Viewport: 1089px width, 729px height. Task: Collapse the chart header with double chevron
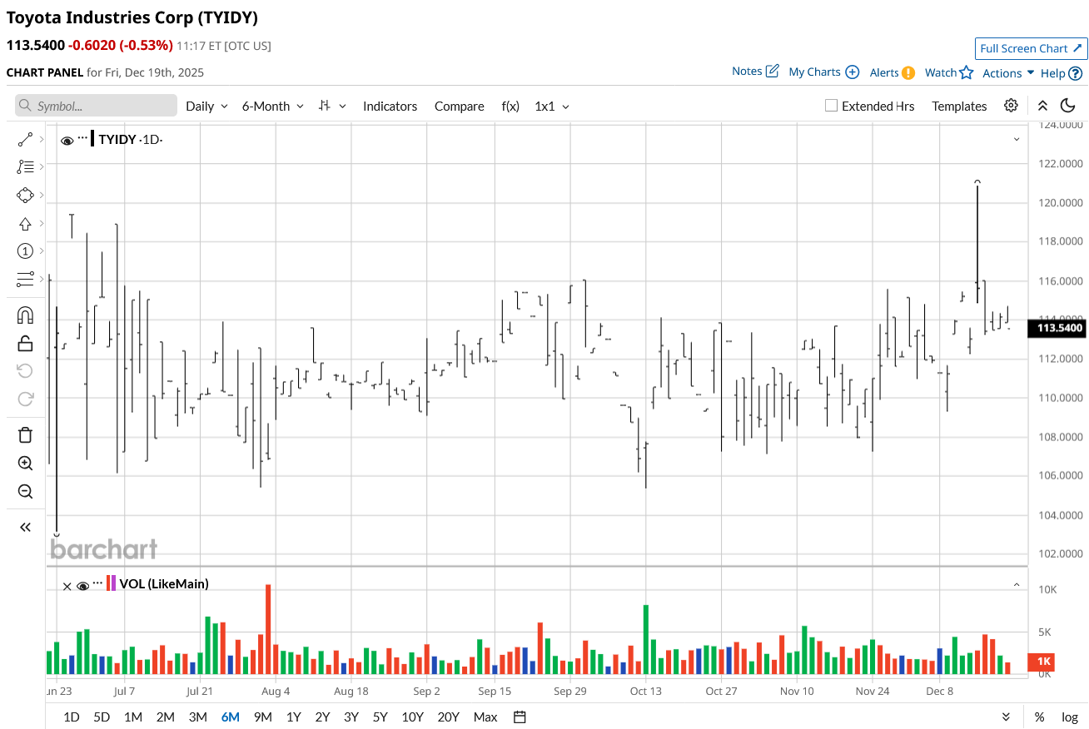point(1042,106)
